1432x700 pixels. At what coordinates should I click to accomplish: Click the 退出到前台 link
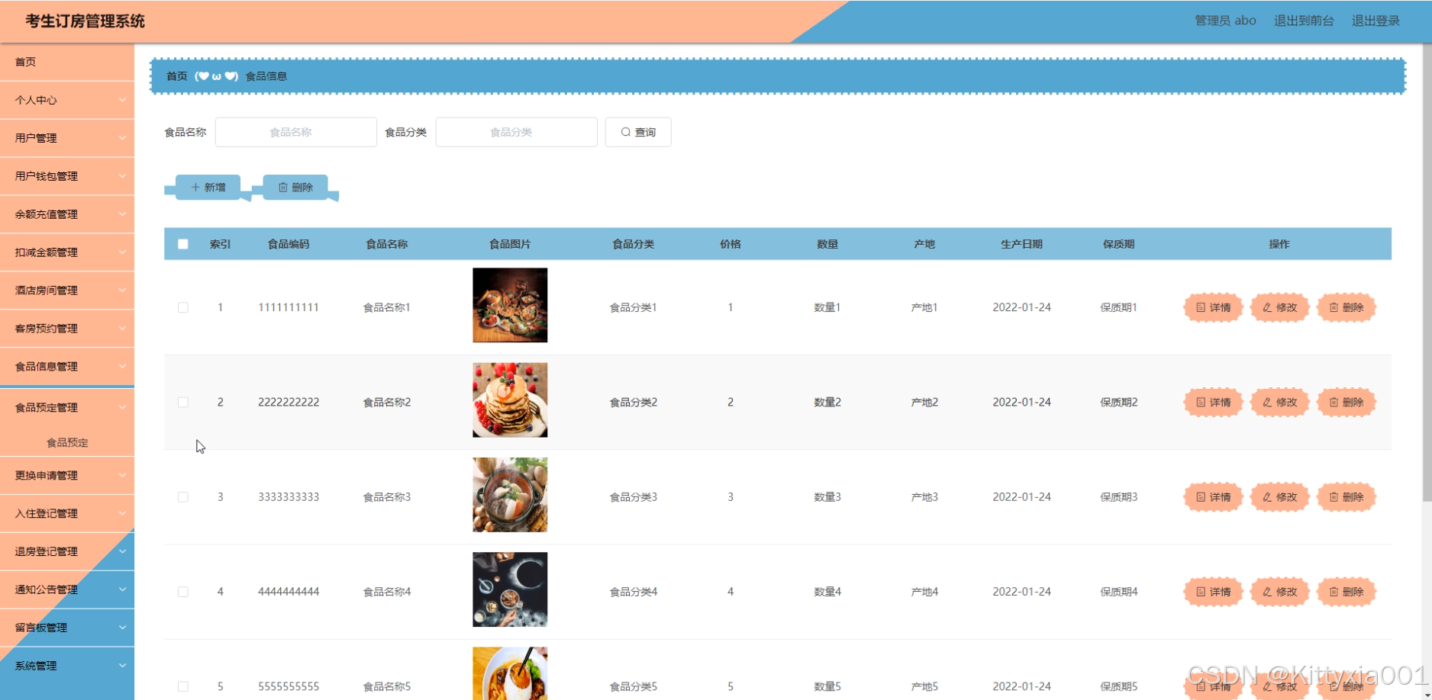[x=1304, y=21]
